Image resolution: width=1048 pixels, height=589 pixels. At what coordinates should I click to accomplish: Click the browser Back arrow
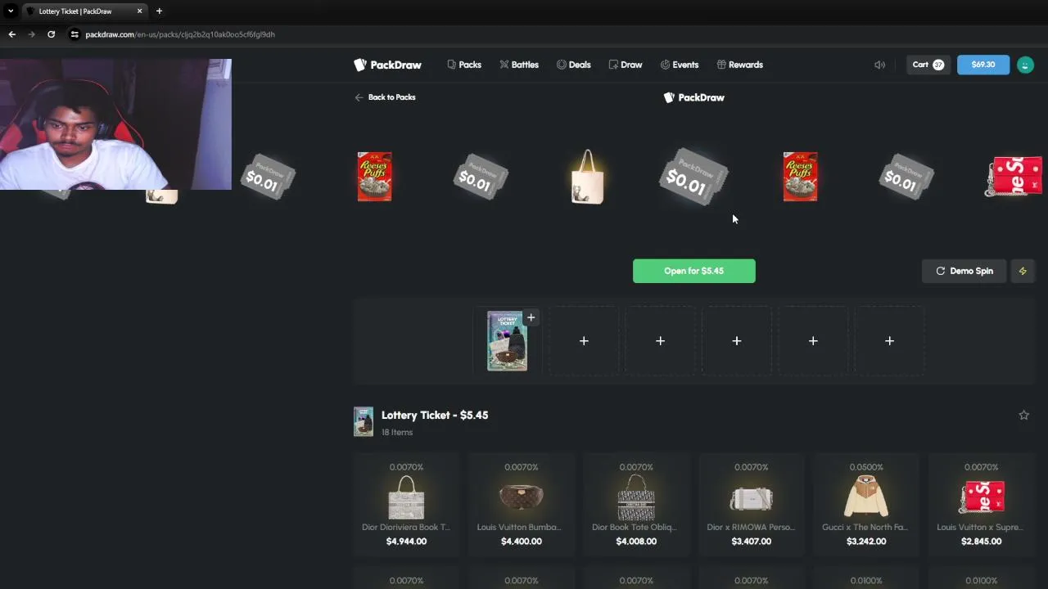click(x=11, y=34)
